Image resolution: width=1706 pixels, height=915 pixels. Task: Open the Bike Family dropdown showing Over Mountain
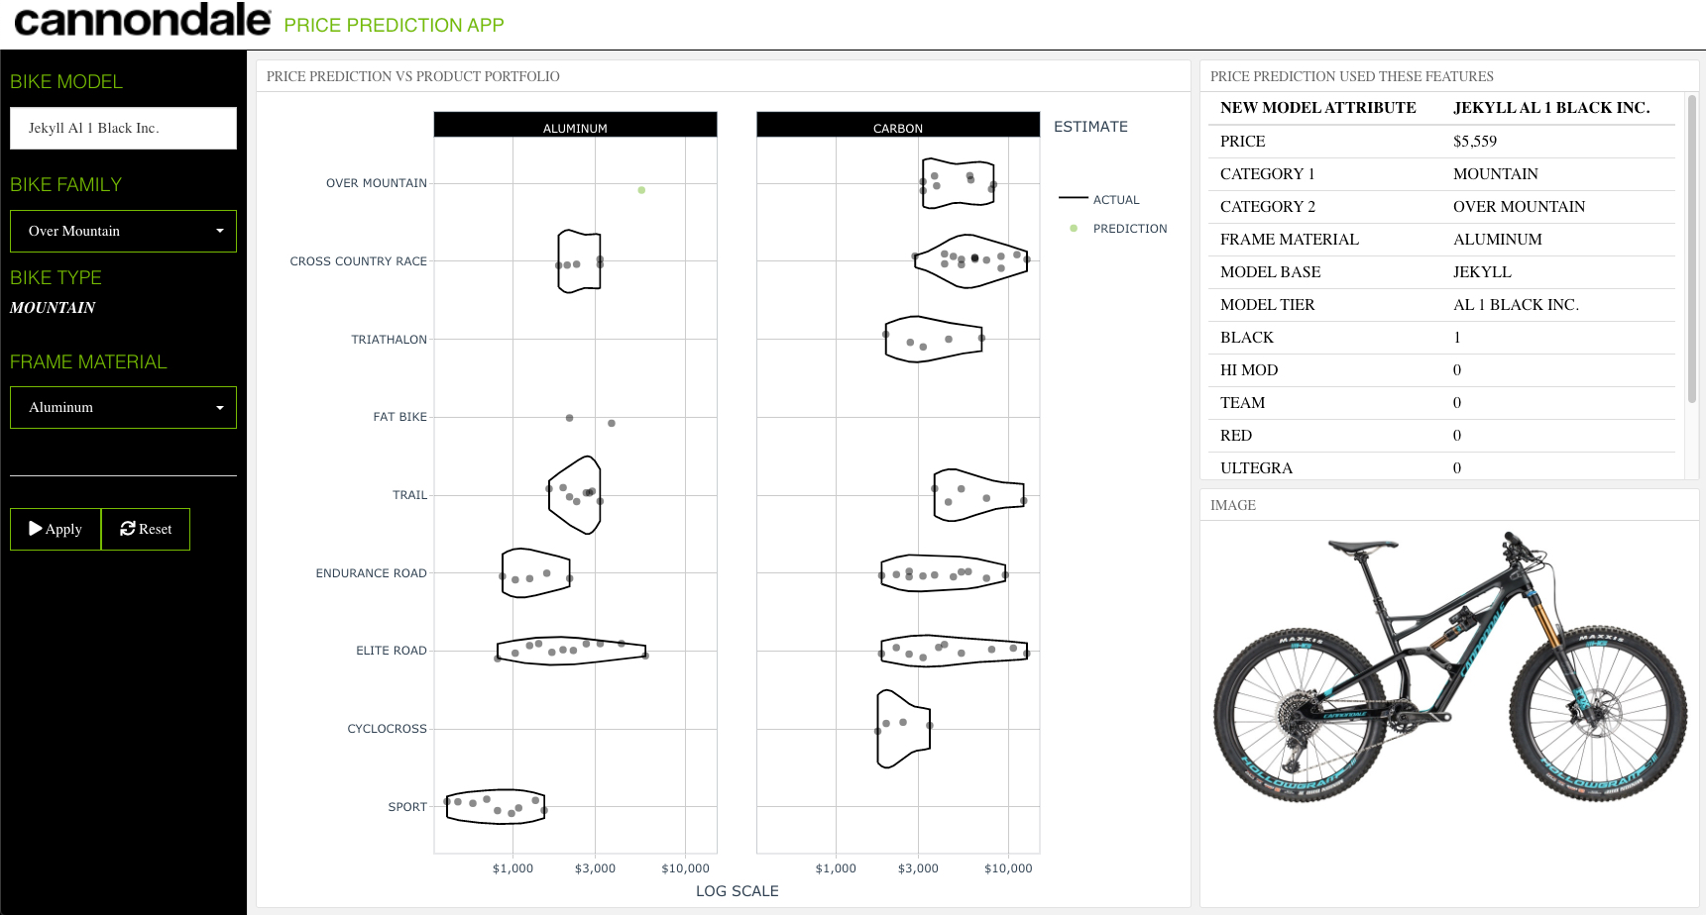point(123,231)
